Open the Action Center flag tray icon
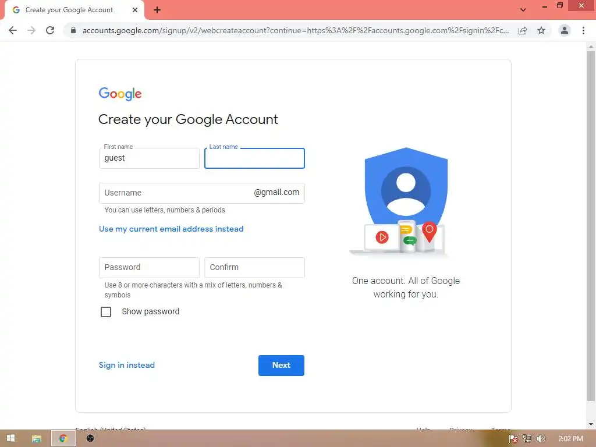Image resolution: width=596 pixels, height=447 pixels. [x=513, y=439]
